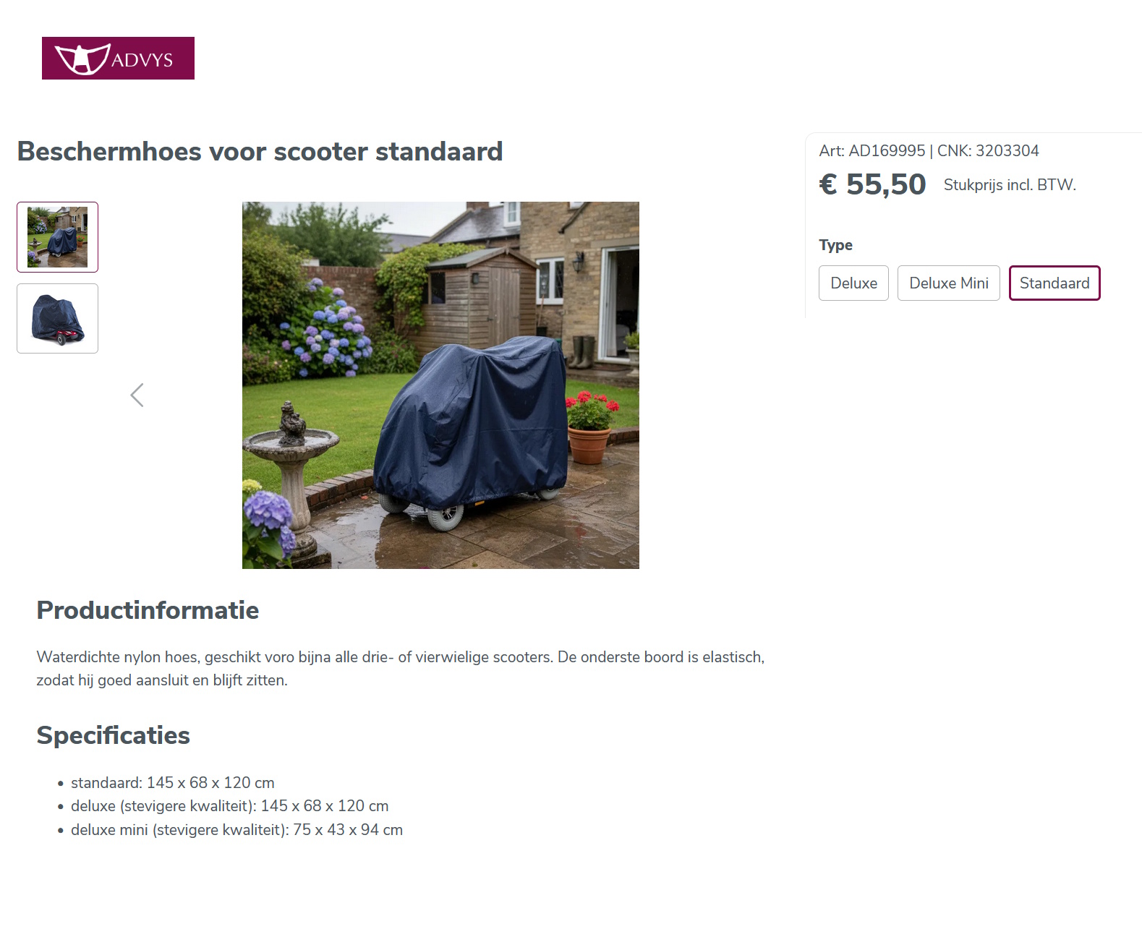Click the product title Beschermhoes voor scooter standaard

260,152
